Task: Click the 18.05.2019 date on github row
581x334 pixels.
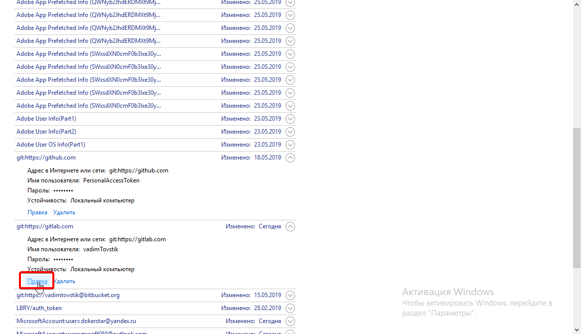Action: pyautogui.click(x=268, y=158)
